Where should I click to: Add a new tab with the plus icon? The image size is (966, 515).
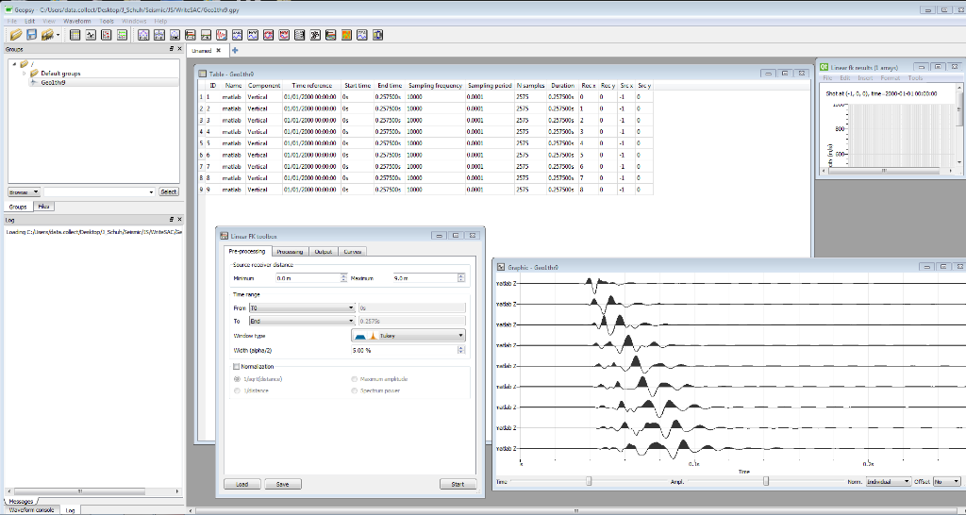click(x=235, y=50)
